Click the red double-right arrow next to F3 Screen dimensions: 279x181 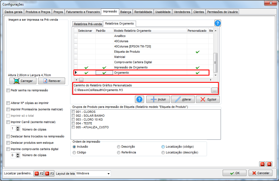coord(47,173)
